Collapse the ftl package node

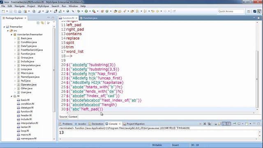pyautogui.click(x=12, y=96)
